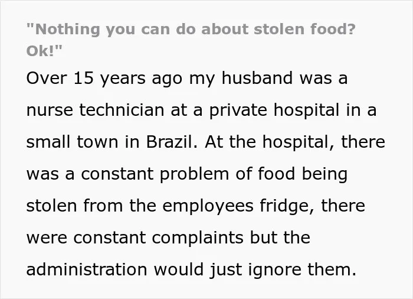Click the phrase "constant problem"
Screen dimensions: 413x299
pyautogui.click(x=155, y=174)
